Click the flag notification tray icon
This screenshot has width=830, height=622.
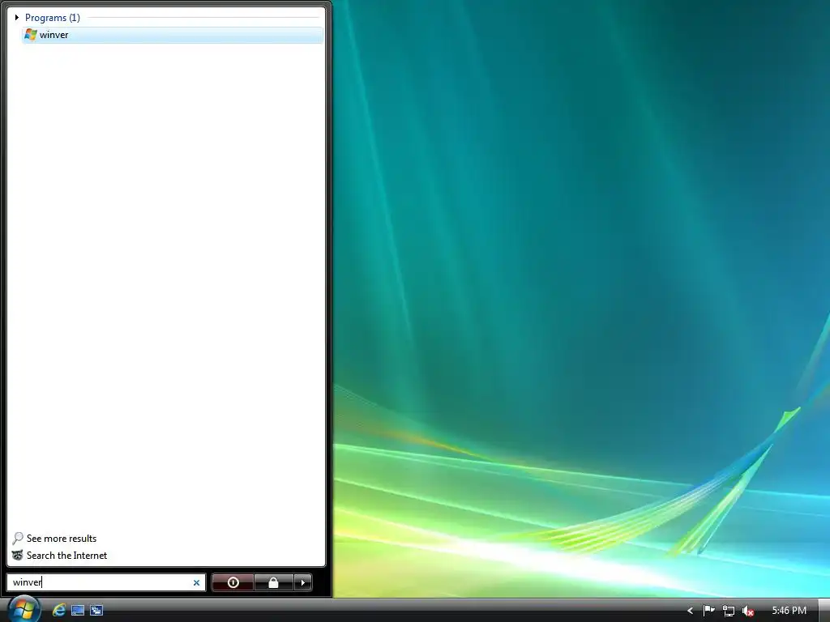(708, 611)
